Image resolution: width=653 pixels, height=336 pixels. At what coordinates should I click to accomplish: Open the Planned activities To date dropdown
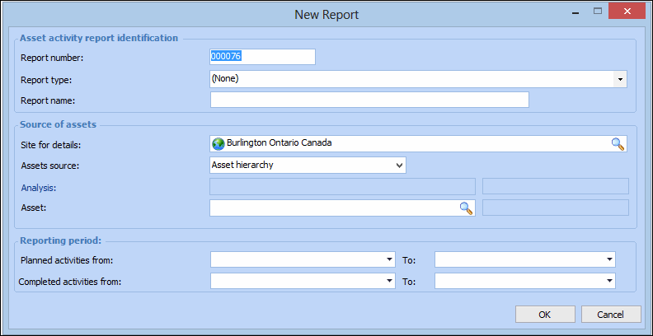click(x=608, y=259)
